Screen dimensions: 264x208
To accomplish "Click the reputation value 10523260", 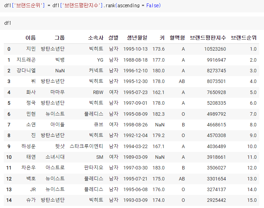I will click(x=215, y=49).
